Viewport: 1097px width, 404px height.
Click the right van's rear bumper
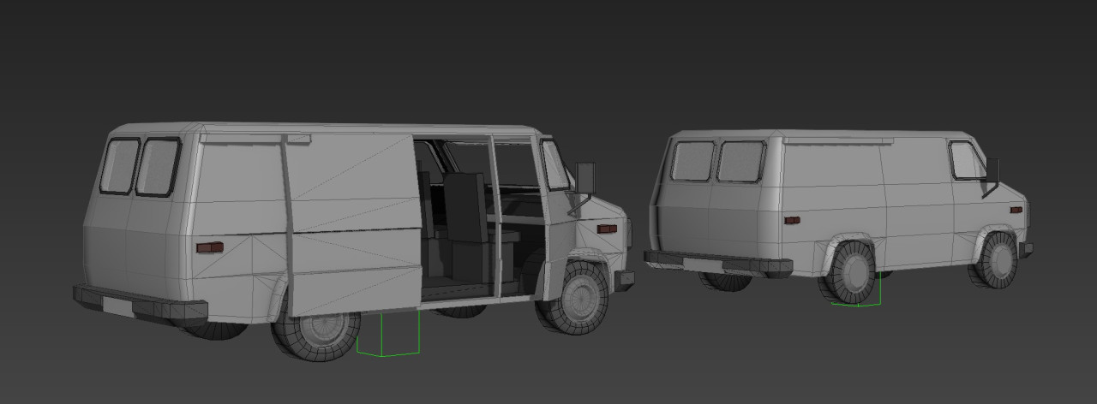coord(717,263)
